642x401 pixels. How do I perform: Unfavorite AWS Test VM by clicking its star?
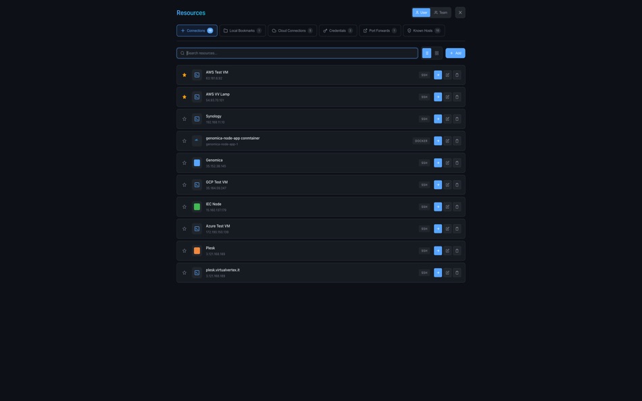(183, 74)
